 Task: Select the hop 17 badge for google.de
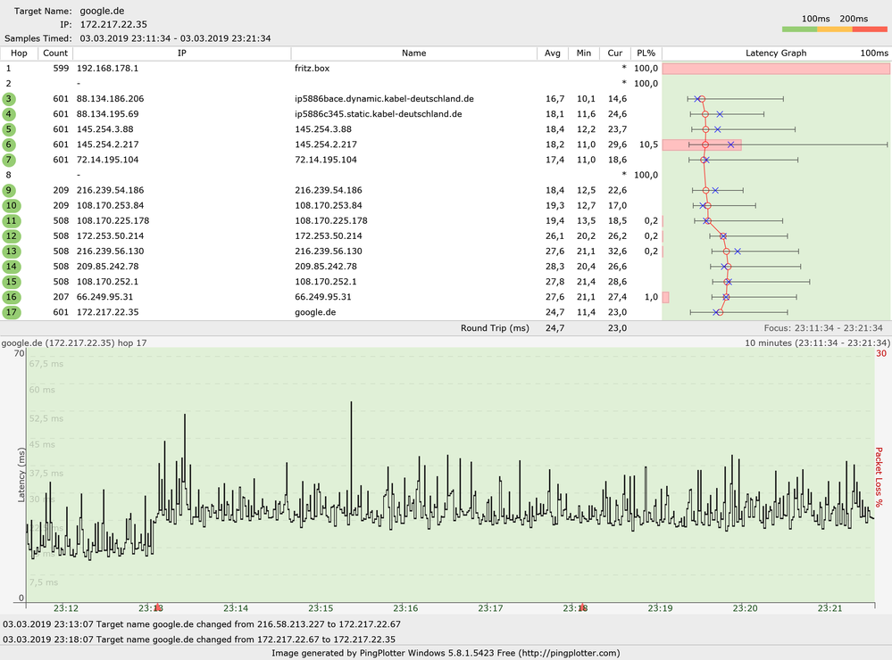tap(10, 312)
